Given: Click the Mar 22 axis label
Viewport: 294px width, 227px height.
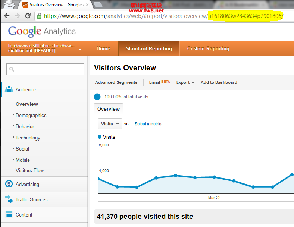Looking at the screenshot, I should pos(214,198).
